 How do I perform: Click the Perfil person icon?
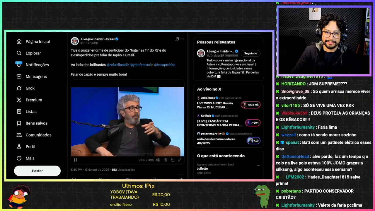(x=19, y=147)
